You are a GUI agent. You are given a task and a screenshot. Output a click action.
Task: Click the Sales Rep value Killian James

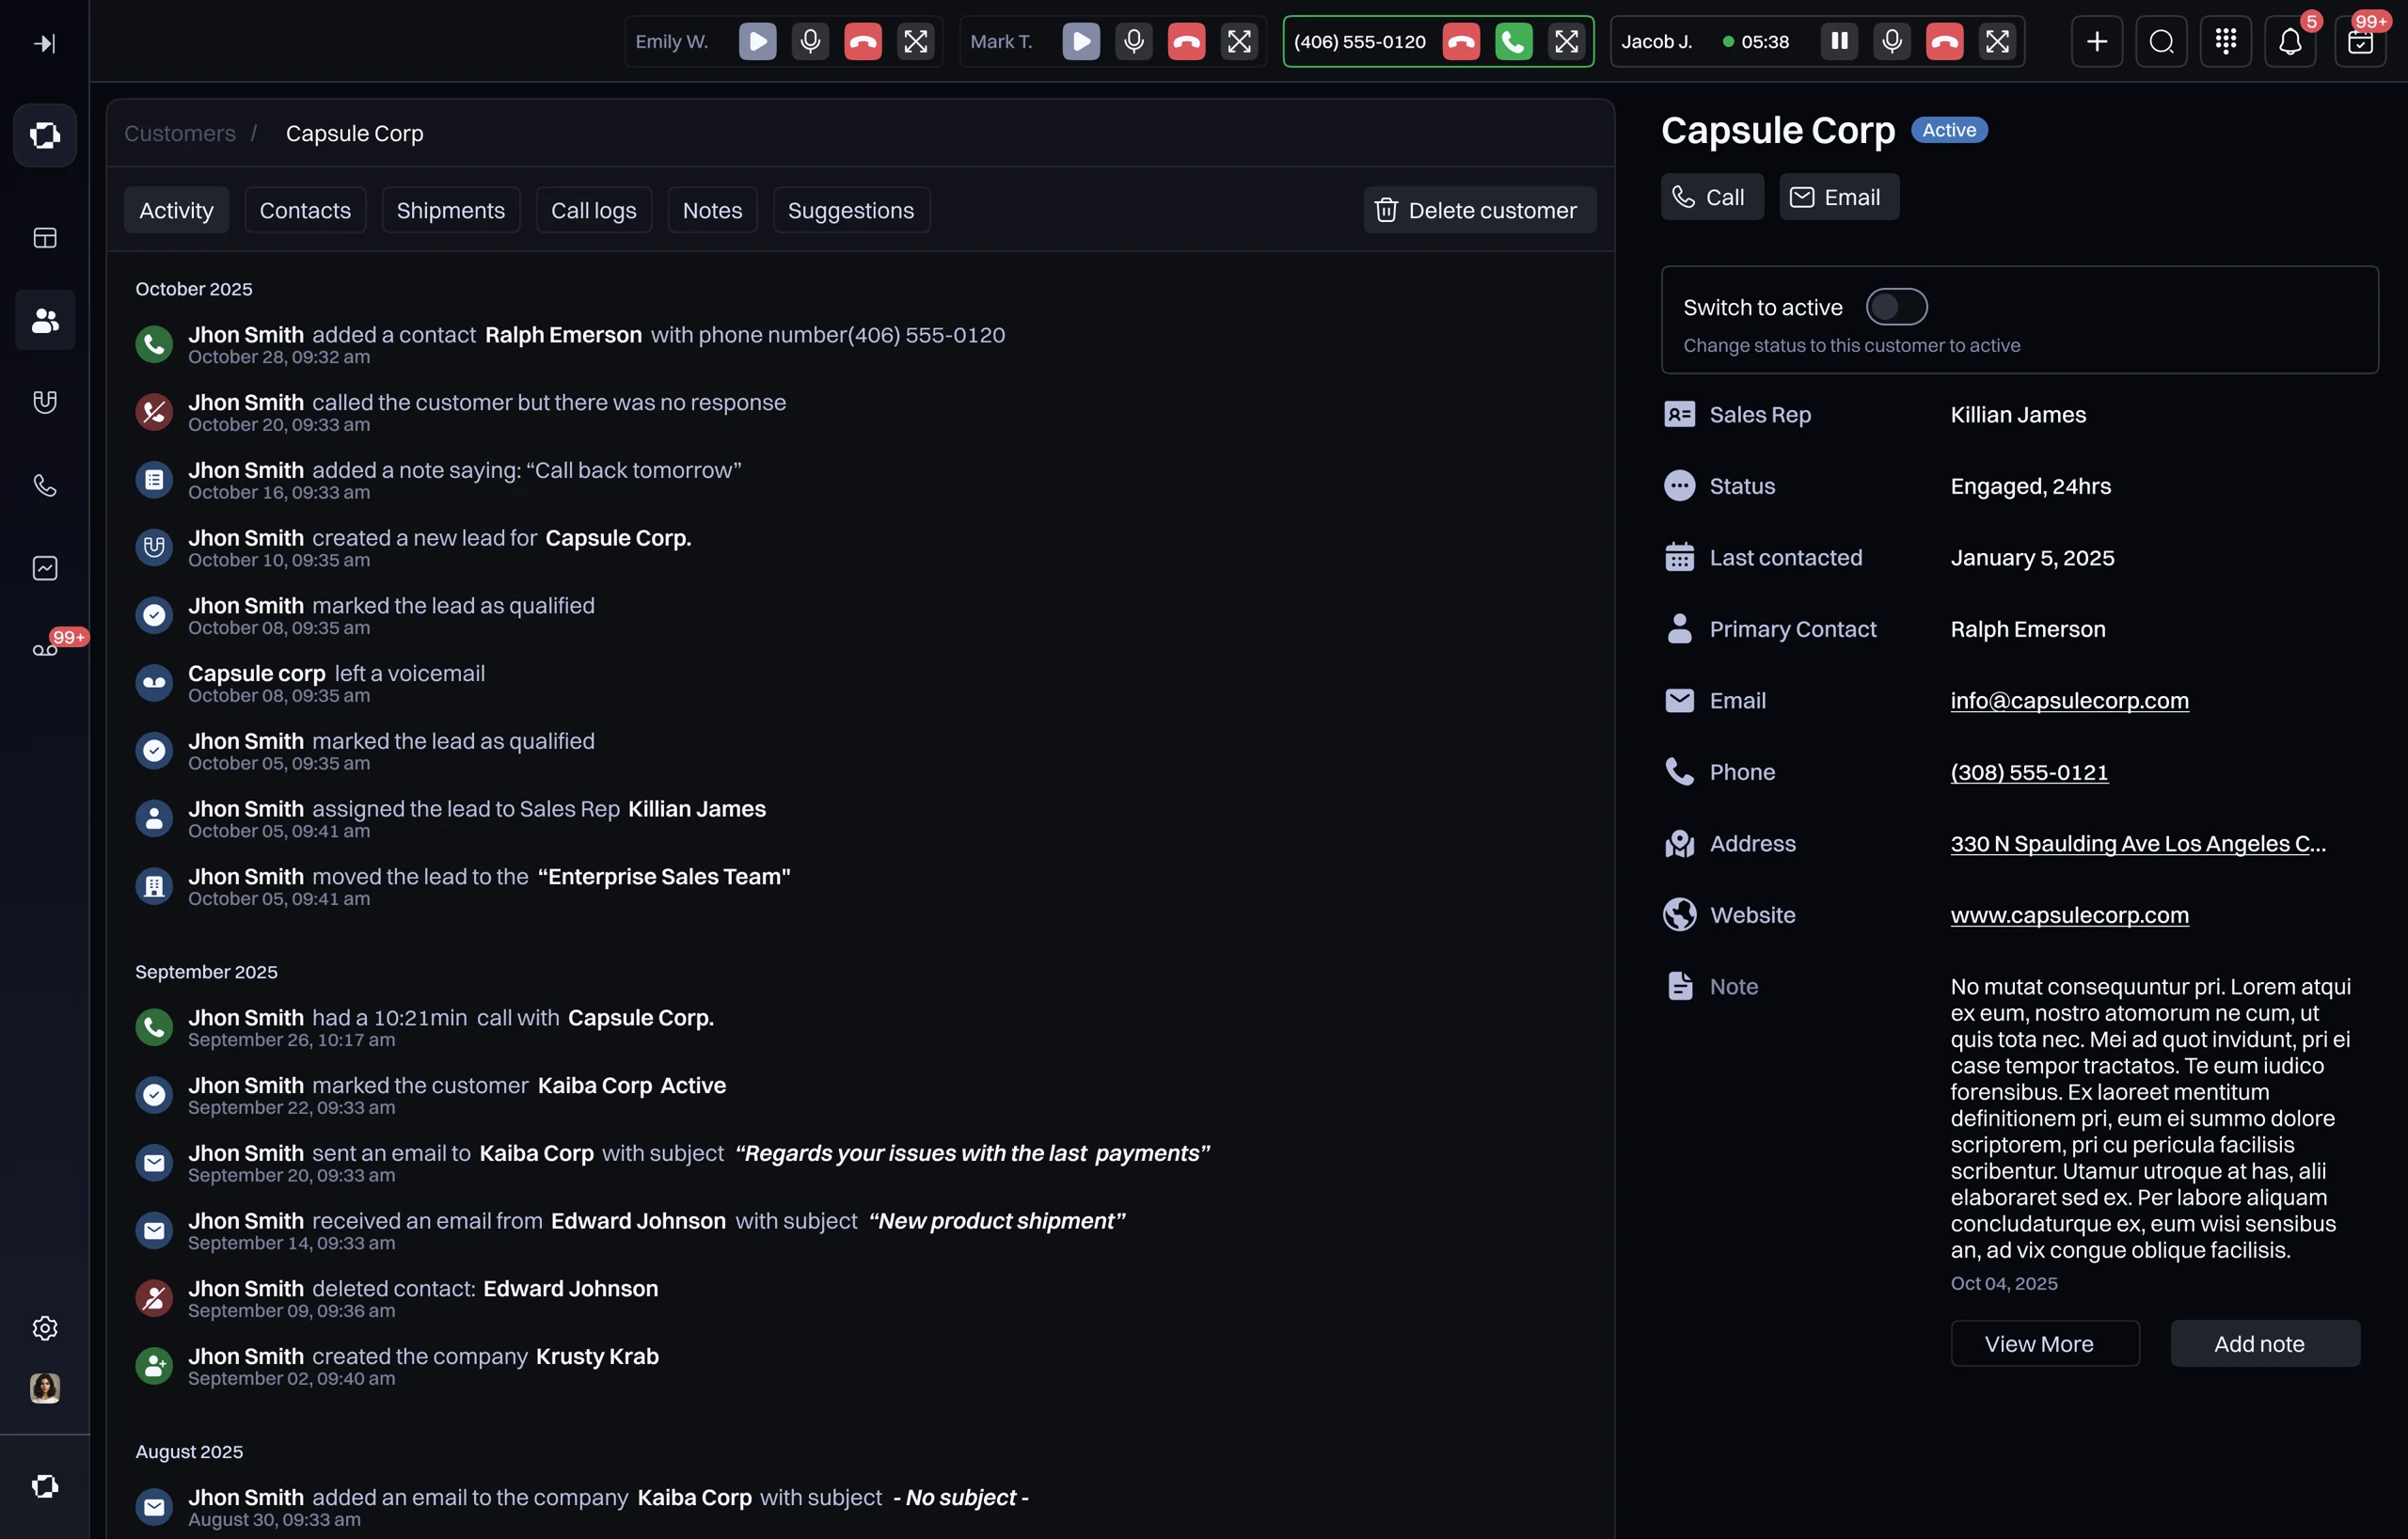point(2018,415)
